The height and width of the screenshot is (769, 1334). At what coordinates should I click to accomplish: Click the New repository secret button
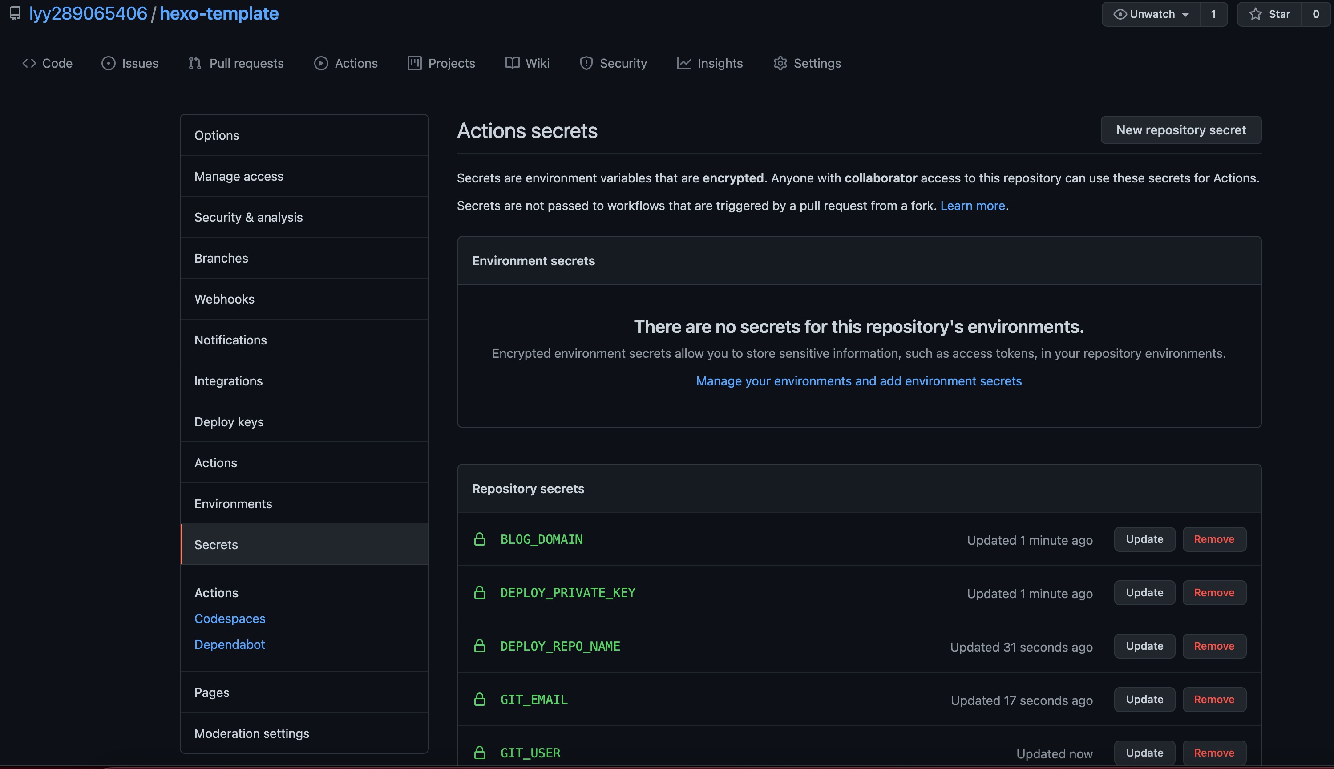click(1181, 130)
